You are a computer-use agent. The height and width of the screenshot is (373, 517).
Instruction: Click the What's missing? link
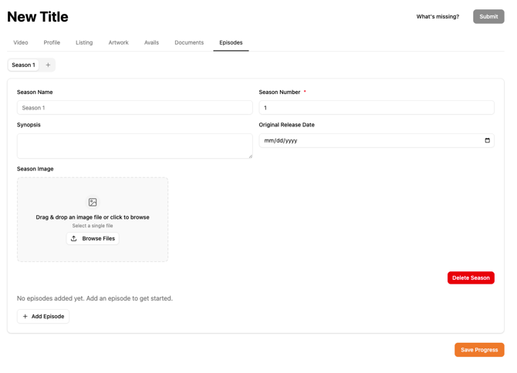click(438, 17)
